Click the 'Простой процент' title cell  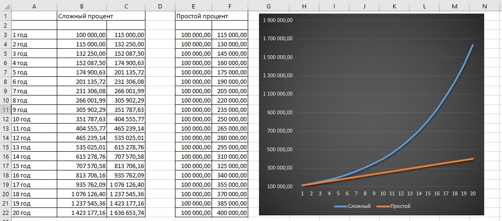[212, 16]
